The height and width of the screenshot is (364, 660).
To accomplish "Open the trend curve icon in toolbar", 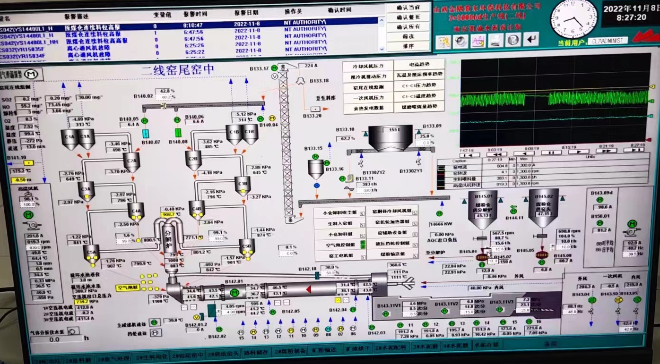I will 478,41.
